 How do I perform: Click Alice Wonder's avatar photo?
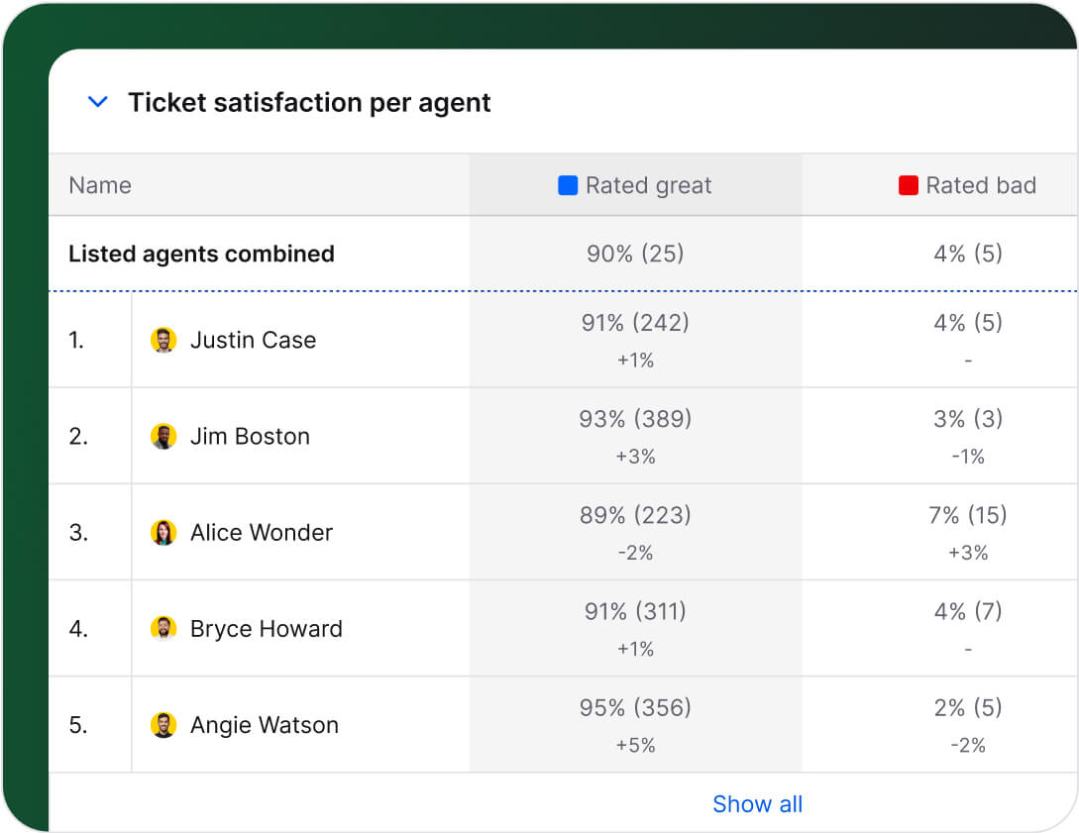coord(163,532)
